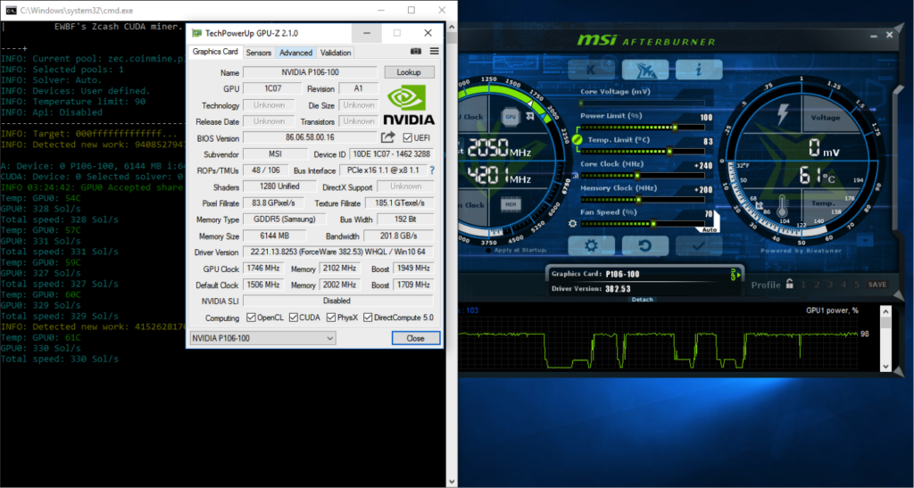
Task: Click Bus Interface question mark in GPU-Z
Action: pyautogui.click(x=432, y=170)
